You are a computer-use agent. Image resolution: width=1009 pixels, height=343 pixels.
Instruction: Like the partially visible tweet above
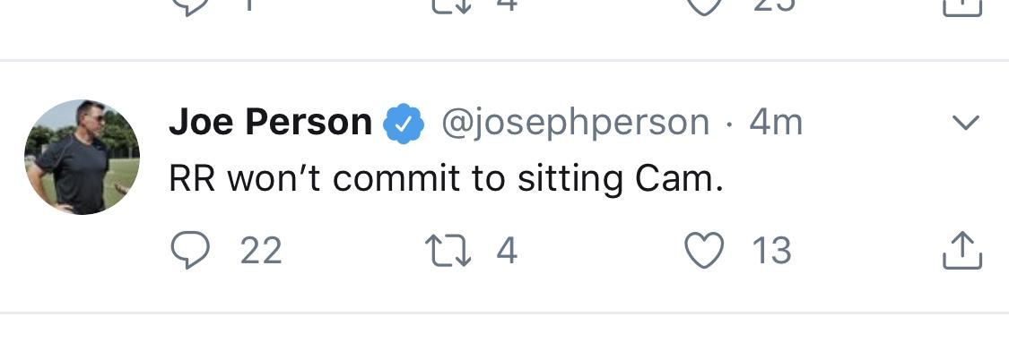704,6
